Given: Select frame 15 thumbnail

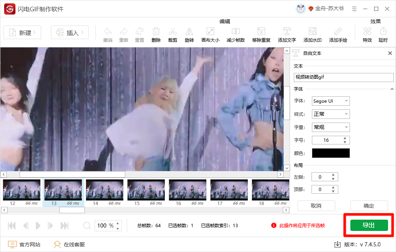Looking at the screenshot, I should [x=146, y=193].
